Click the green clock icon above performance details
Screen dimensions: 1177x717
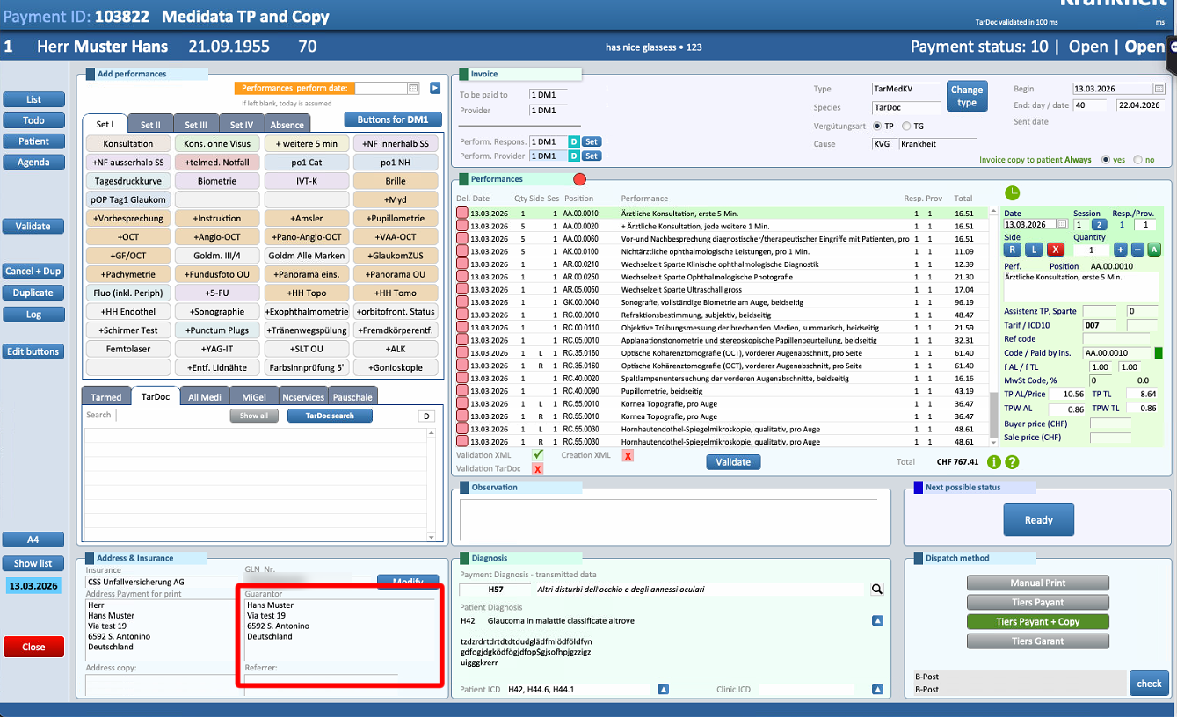pyautogui.click(x=1012, y=192)
